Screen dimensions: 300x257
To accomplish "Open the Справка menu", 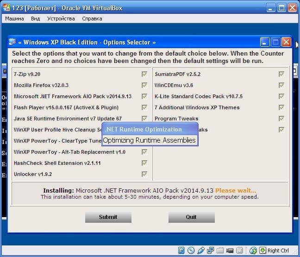I will (92, 19).
